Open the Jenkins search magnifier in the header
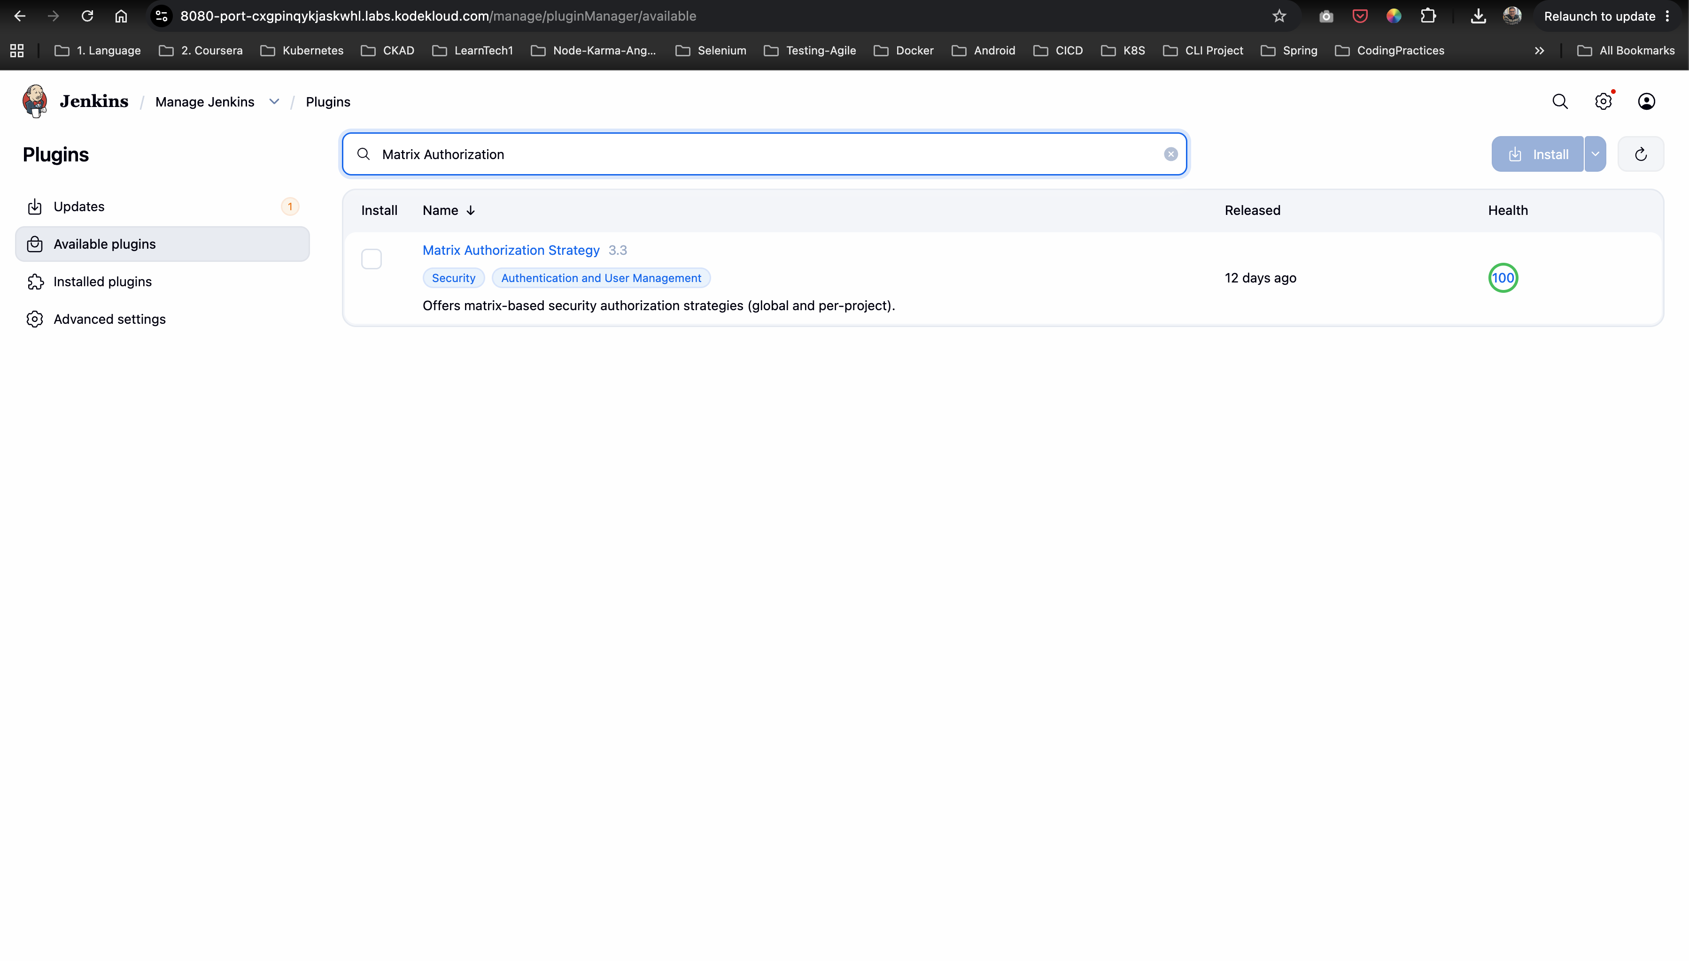Screen dimensions: 1689x961 [x=1559, y=102]
